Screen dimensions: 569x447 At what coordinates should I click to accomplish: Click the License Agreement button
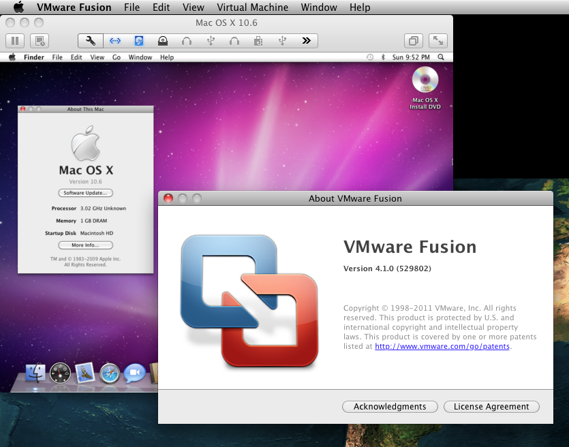click(491, 407)
